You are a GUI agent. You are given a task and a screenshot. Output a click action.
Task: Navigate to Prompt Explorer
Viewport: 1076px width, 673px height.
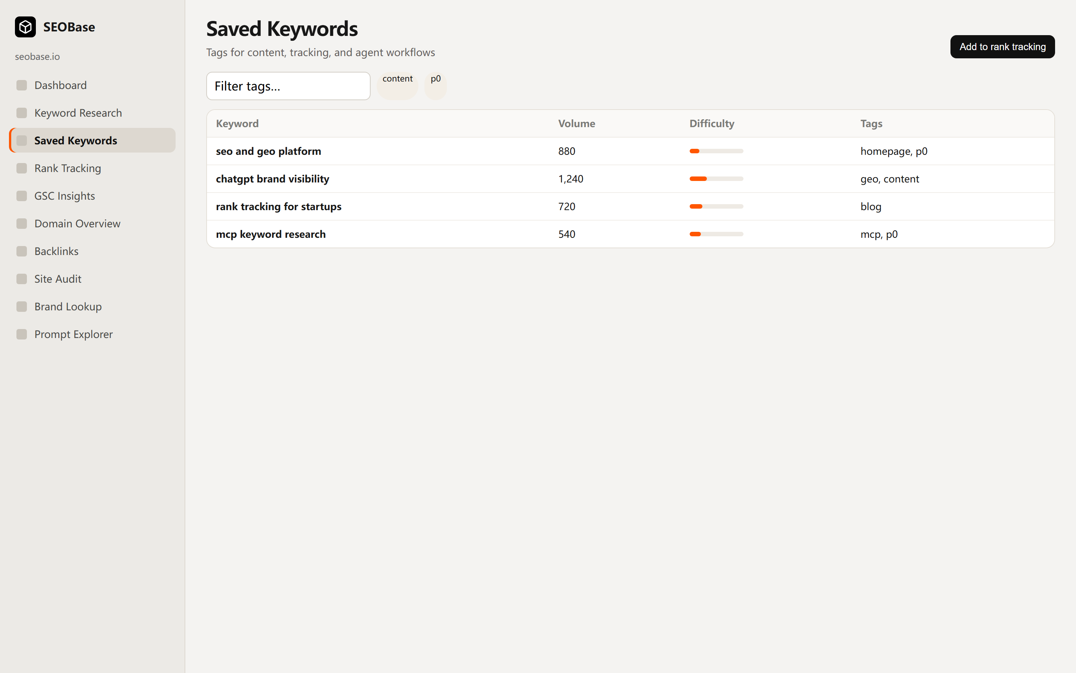tap(93, 334)
